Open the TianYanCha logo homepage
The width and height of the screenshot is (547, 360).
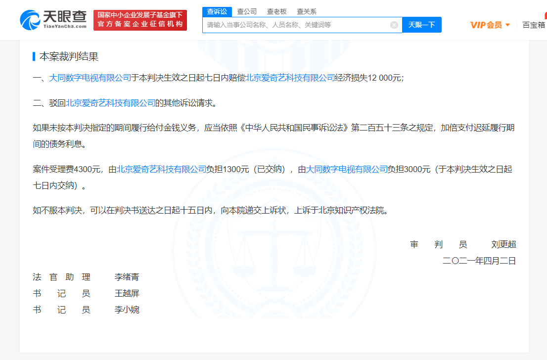(x=53, y=20)
